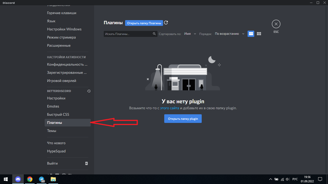
Task: Click the magnifier icon in the plugin search box
Action: tap(154, 34)
